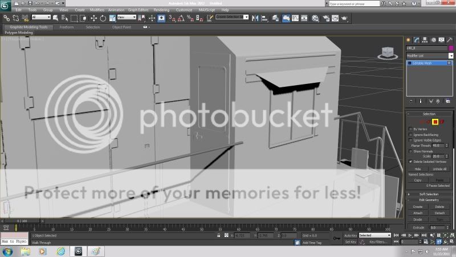Image resolution: width=456 pixels, height=257 pixels.
Task: Open the MAXScript menu
Action: (x=207, y=10)
